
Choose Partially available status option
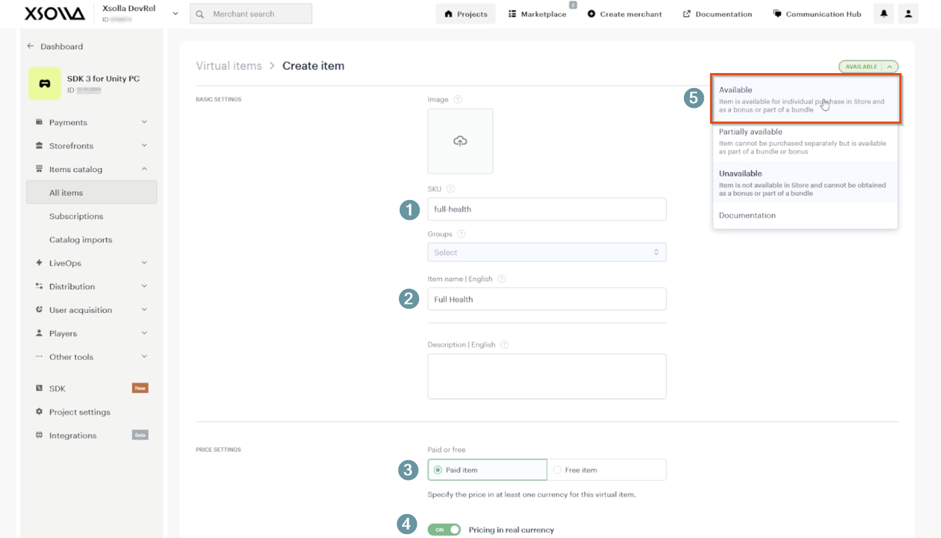coord(805,141)
